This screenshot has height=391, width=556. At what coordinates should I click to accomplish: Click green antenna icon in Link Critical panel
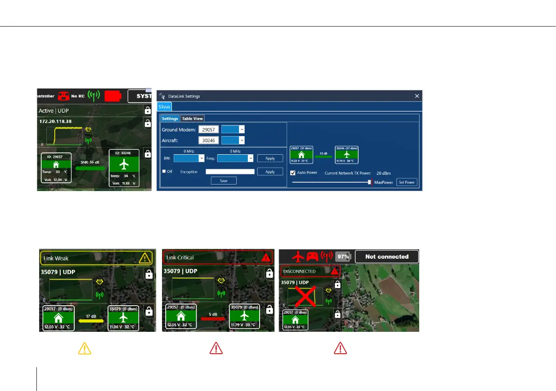coord(221,293)
